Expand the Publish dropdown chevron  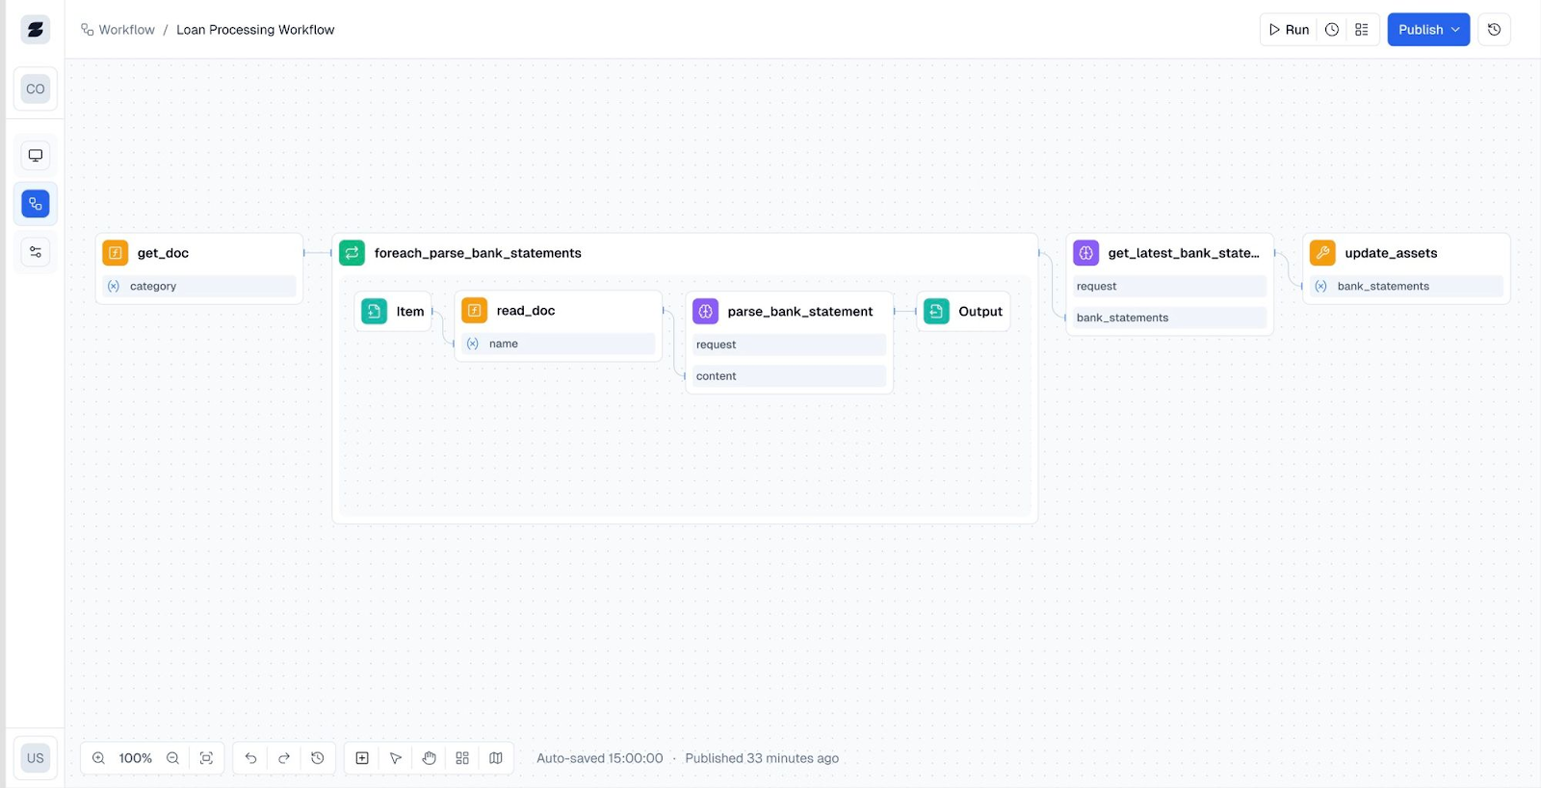click(1455, 30)
